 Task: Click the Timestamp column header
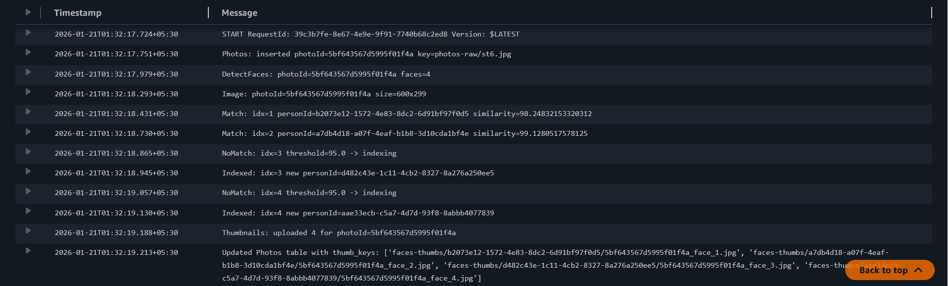tap(77, 13)
